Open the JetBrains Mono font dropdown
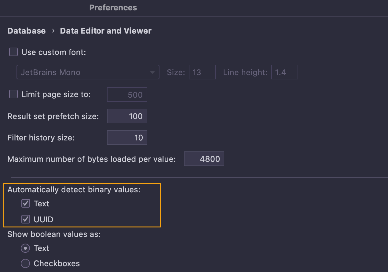 click(x=88, y=72)
